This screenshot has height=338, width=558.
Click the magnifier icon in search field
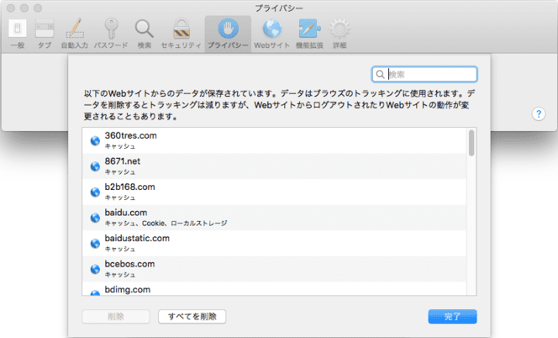380,74
